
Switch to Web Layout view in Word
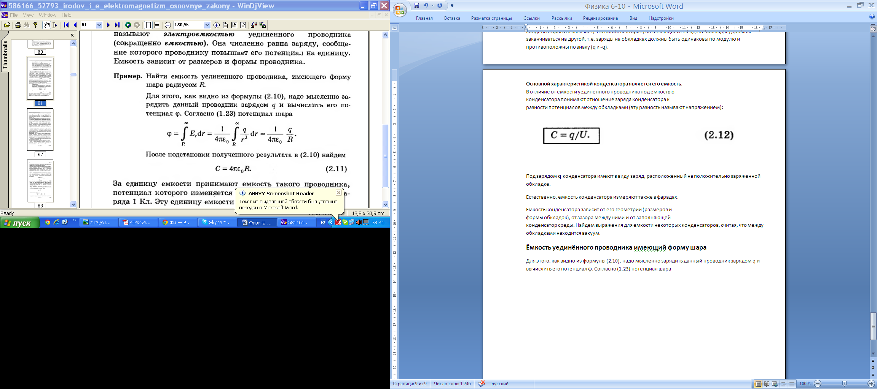pyautogui.click(x=775, y=384)
